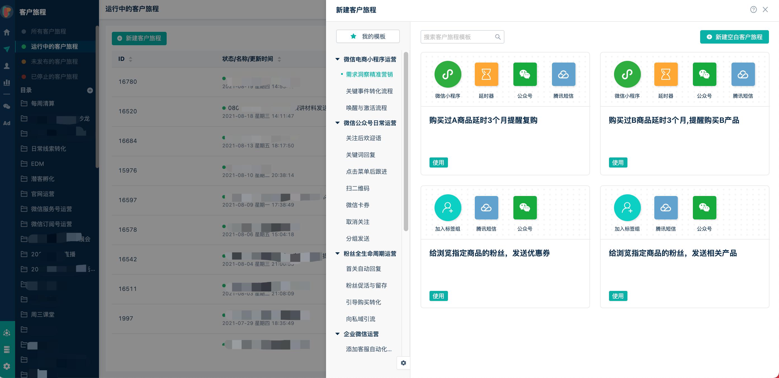Click plus icon next to 目录

click(x=90, y=90)
